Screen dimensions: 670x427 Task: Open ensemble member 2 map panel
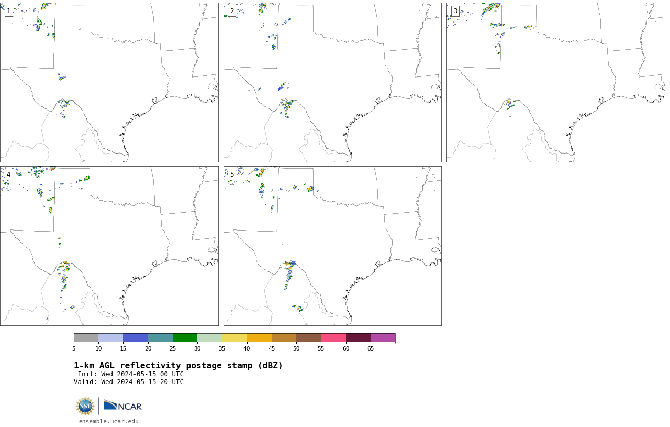click(332, 82)
